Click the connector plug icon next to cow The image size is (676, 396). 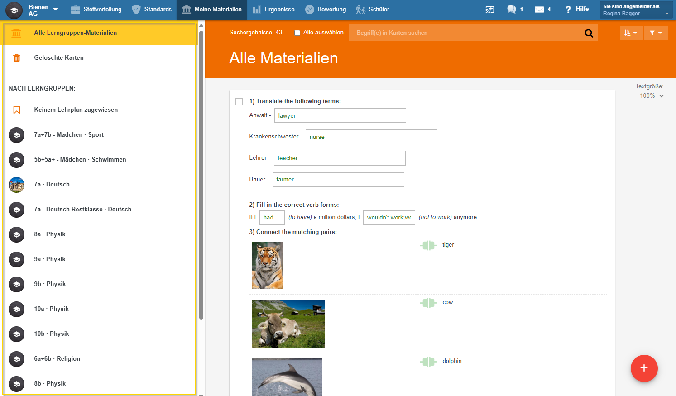click(428, 303)
